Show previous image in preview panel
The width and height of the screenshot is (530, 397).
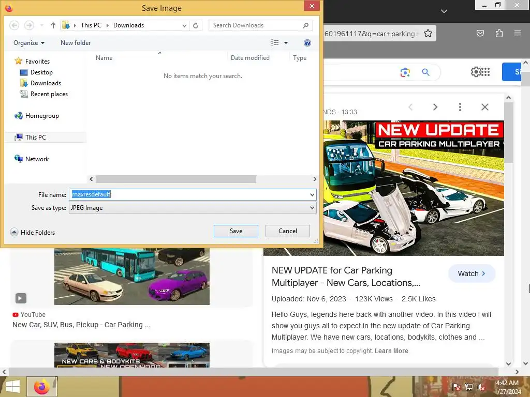point(410,107)
